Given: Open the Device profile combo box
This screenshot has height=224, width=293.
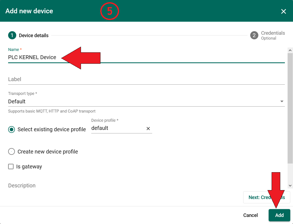Looking at the screenshot, I should [116, 128].
